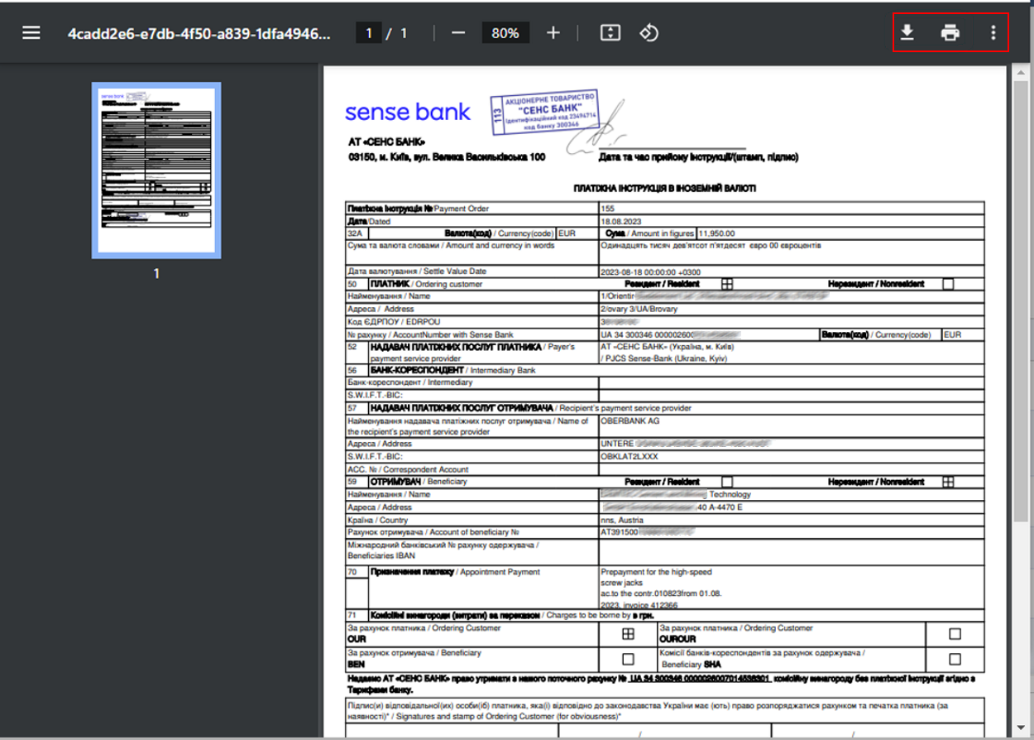
Task: Zoom out with the minus icon
Action: click(459, 33)
